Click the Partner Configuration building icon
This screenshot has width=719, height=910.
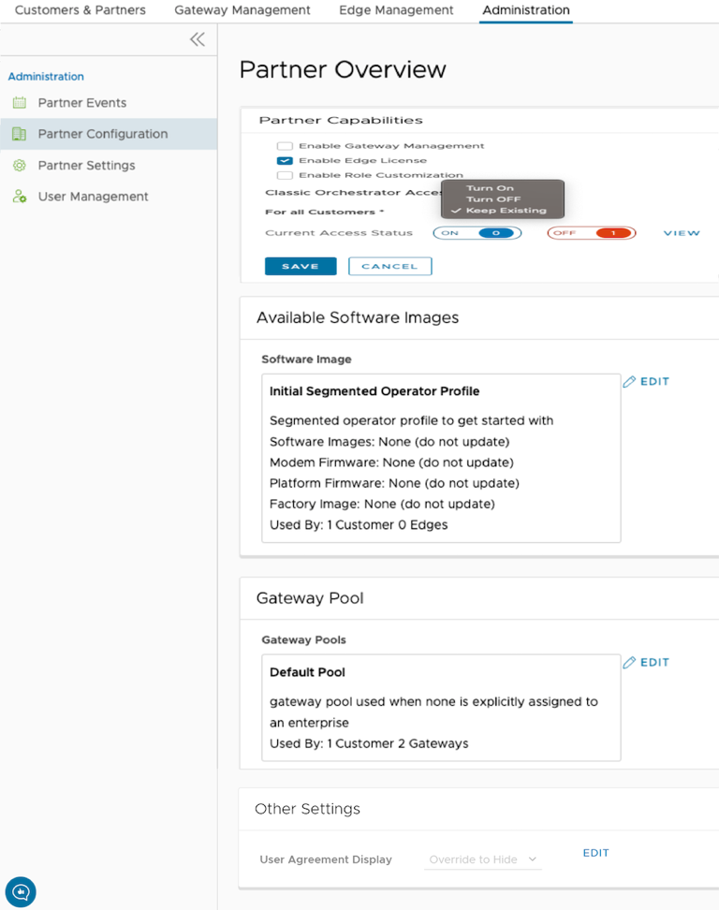(19, 134)
